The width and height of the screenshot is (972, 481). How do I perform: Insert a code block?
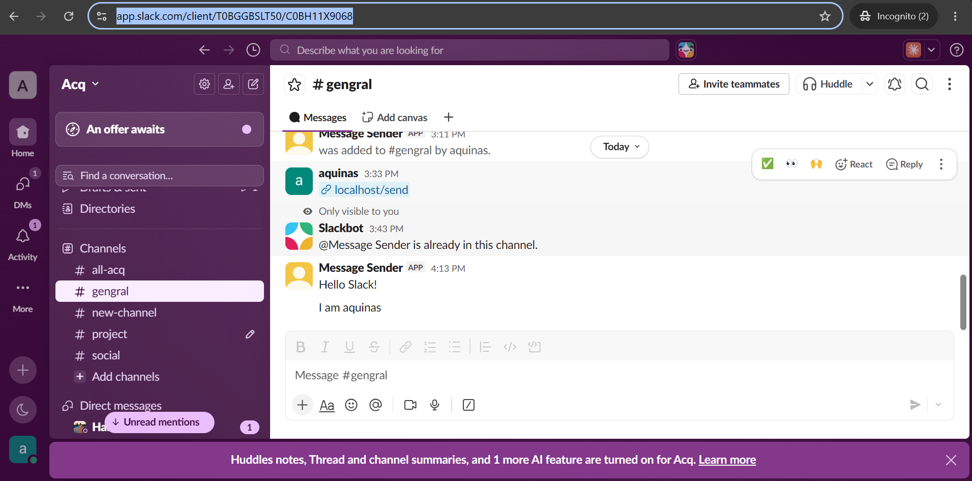click(534, 347)
